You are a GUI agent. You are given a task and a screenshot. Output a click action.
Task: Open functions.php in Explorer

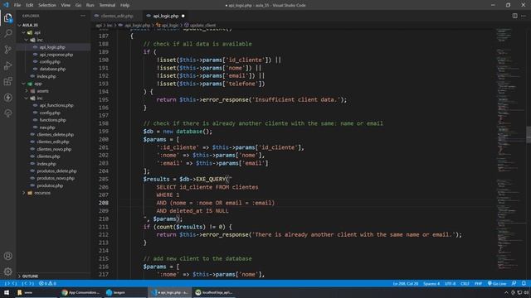(52, 120)
